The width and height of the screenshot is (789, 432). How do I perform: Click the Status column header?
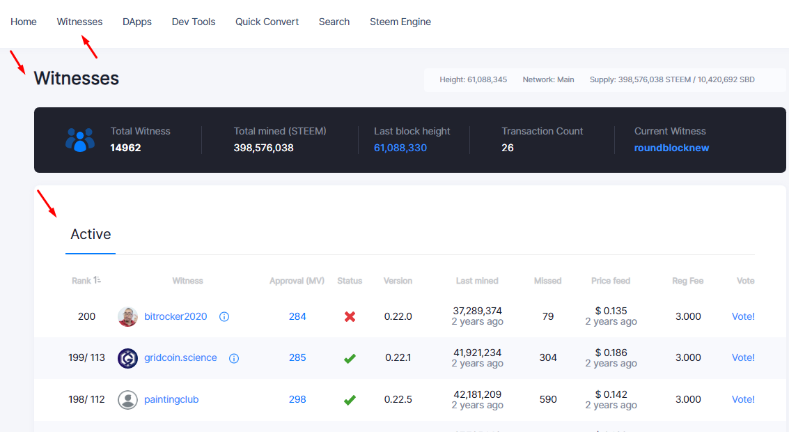350,281
